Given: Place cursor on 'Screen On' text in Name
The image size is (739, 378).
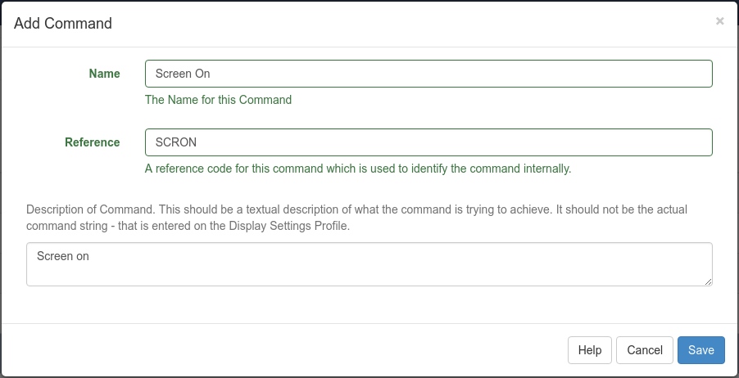Looking at the screenshot, I should pyautogui.click(x=183, y=74).
